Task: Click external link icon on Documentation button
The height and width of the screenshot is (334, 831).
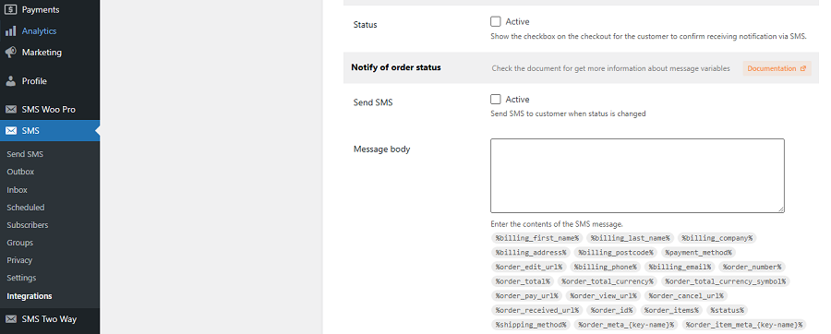Action: (803, 68)
